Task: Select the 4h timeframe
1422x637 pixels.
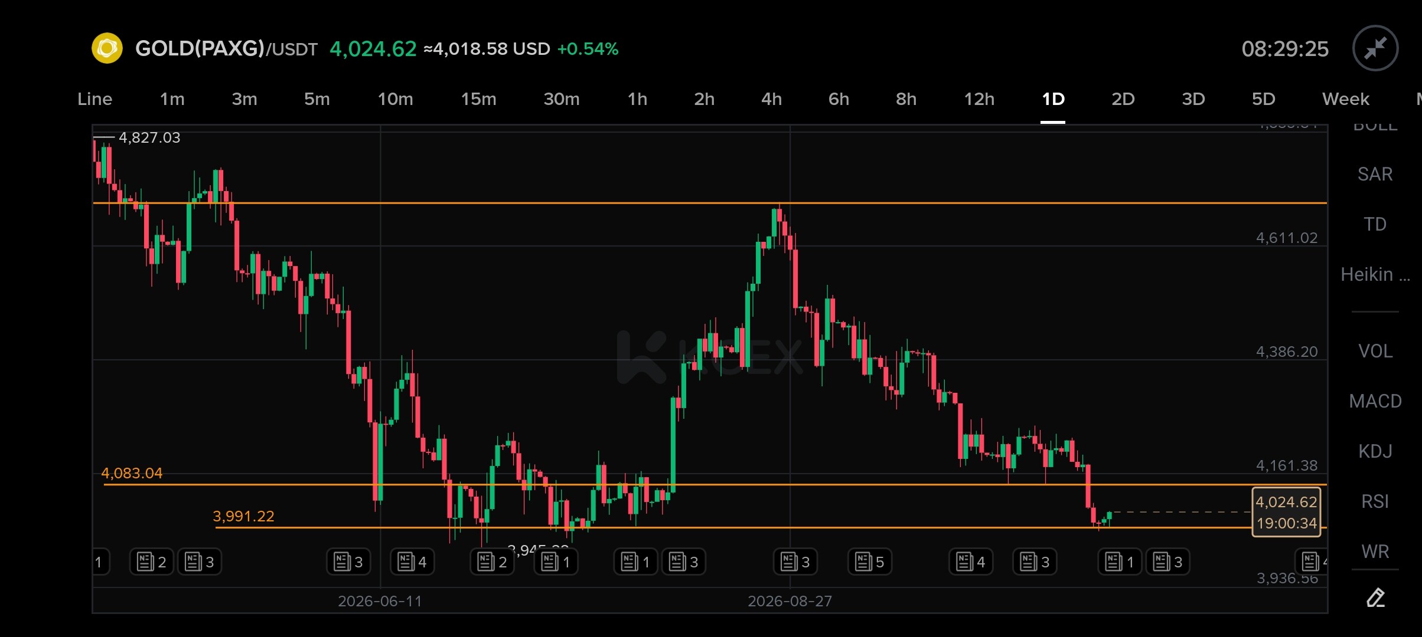Action: click(771, 99)
